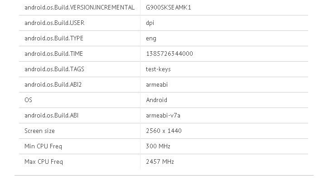Click the android.os.Build.VERSION.INCREMENTAL label

coord(79,8)
